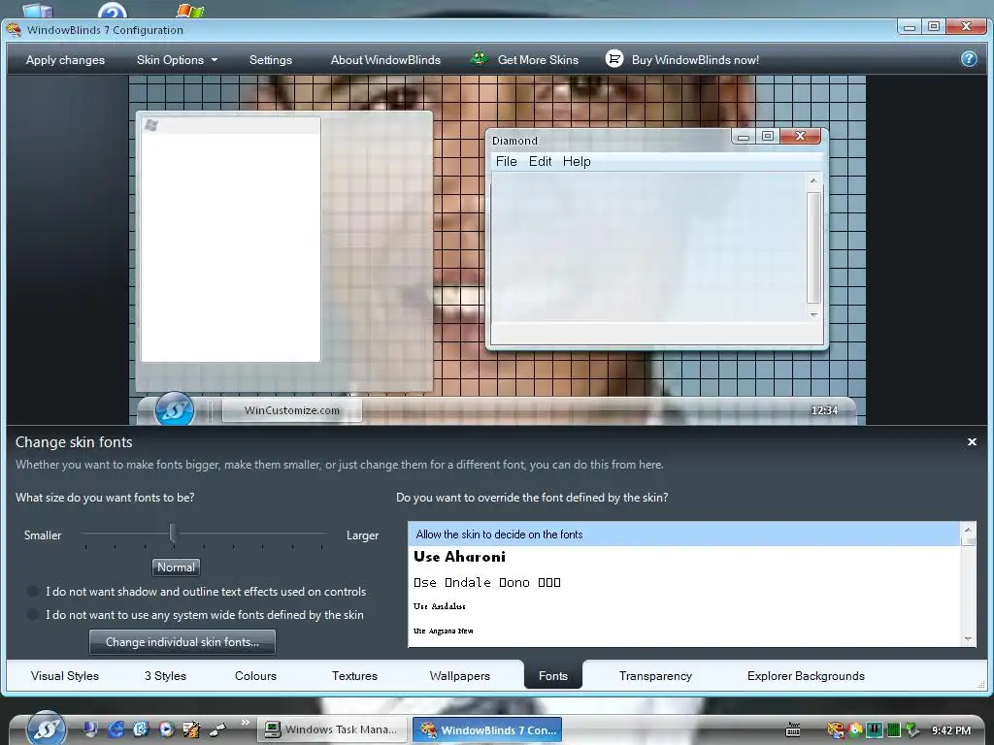Viewport: 994px width, 745px height.
Task: Switch to Explorer Backgrounds tab
Action: pos(806,676)
